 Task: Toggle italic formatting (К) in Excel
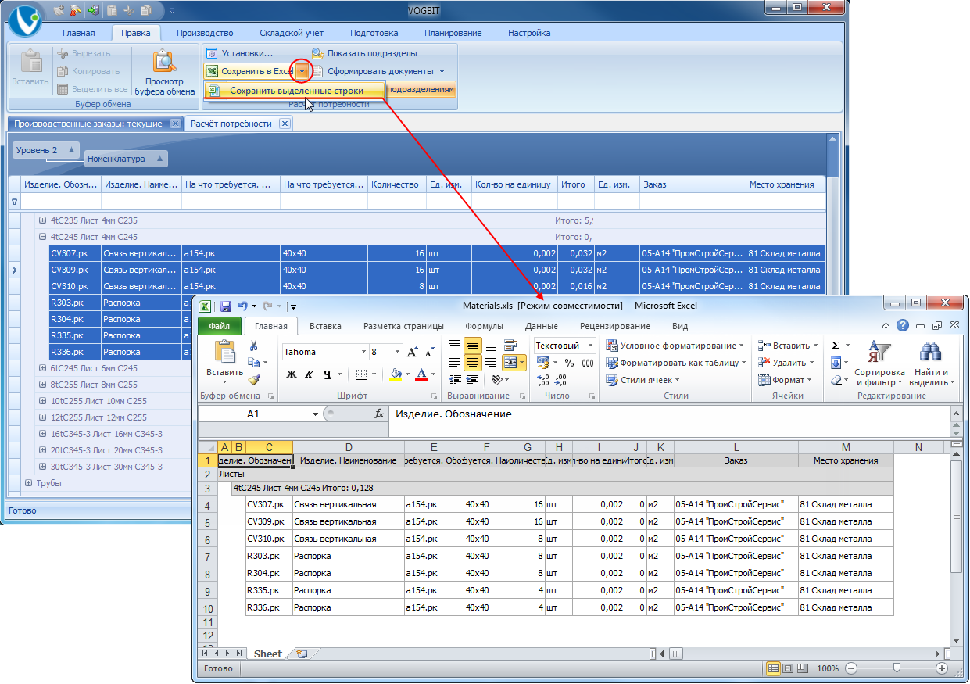pyautogui.click(x=309, y=374)
